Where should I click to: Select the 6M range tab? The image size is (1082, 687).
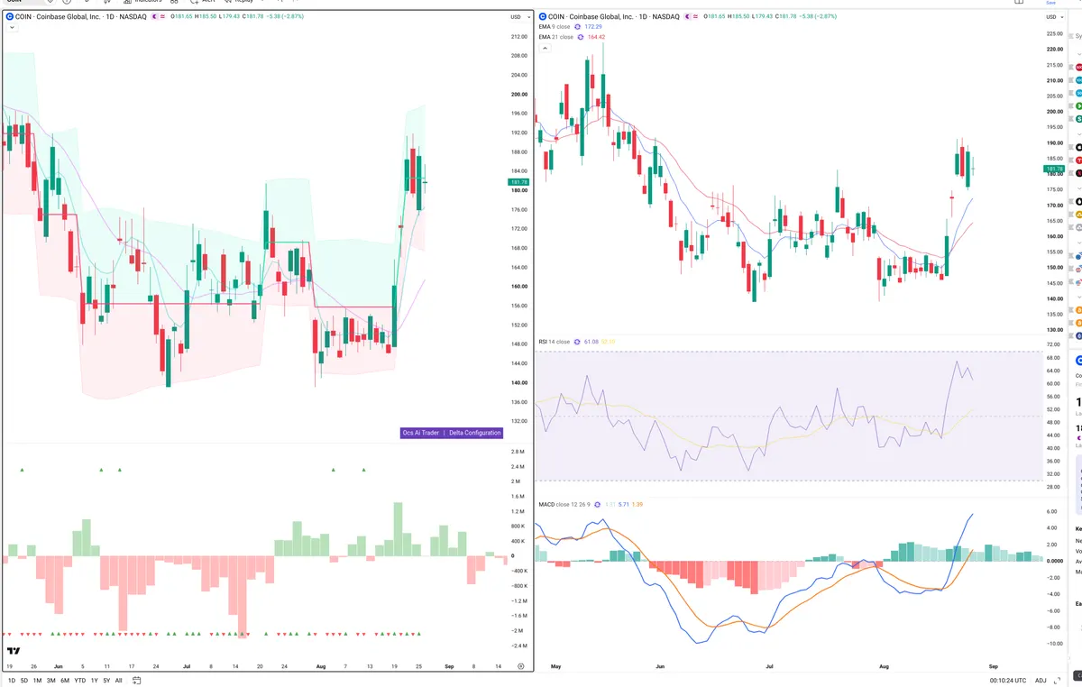[x=65, y=680]
